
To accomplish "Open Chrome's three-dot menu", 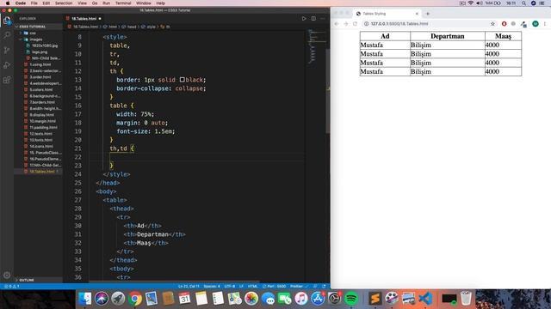I will (x=545, y=24).
